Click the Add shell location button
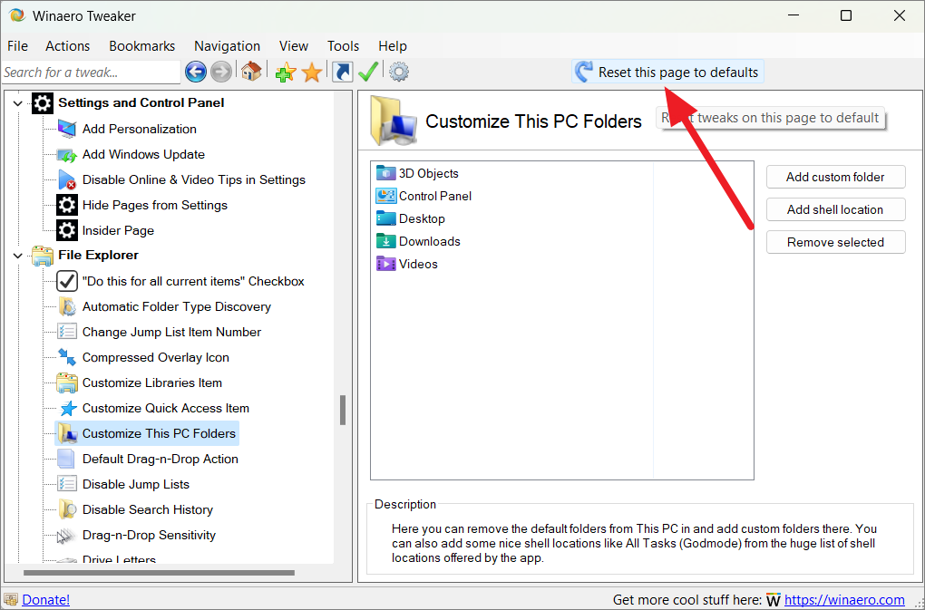This screenshot has height=610, width=925. coord(835,209)
